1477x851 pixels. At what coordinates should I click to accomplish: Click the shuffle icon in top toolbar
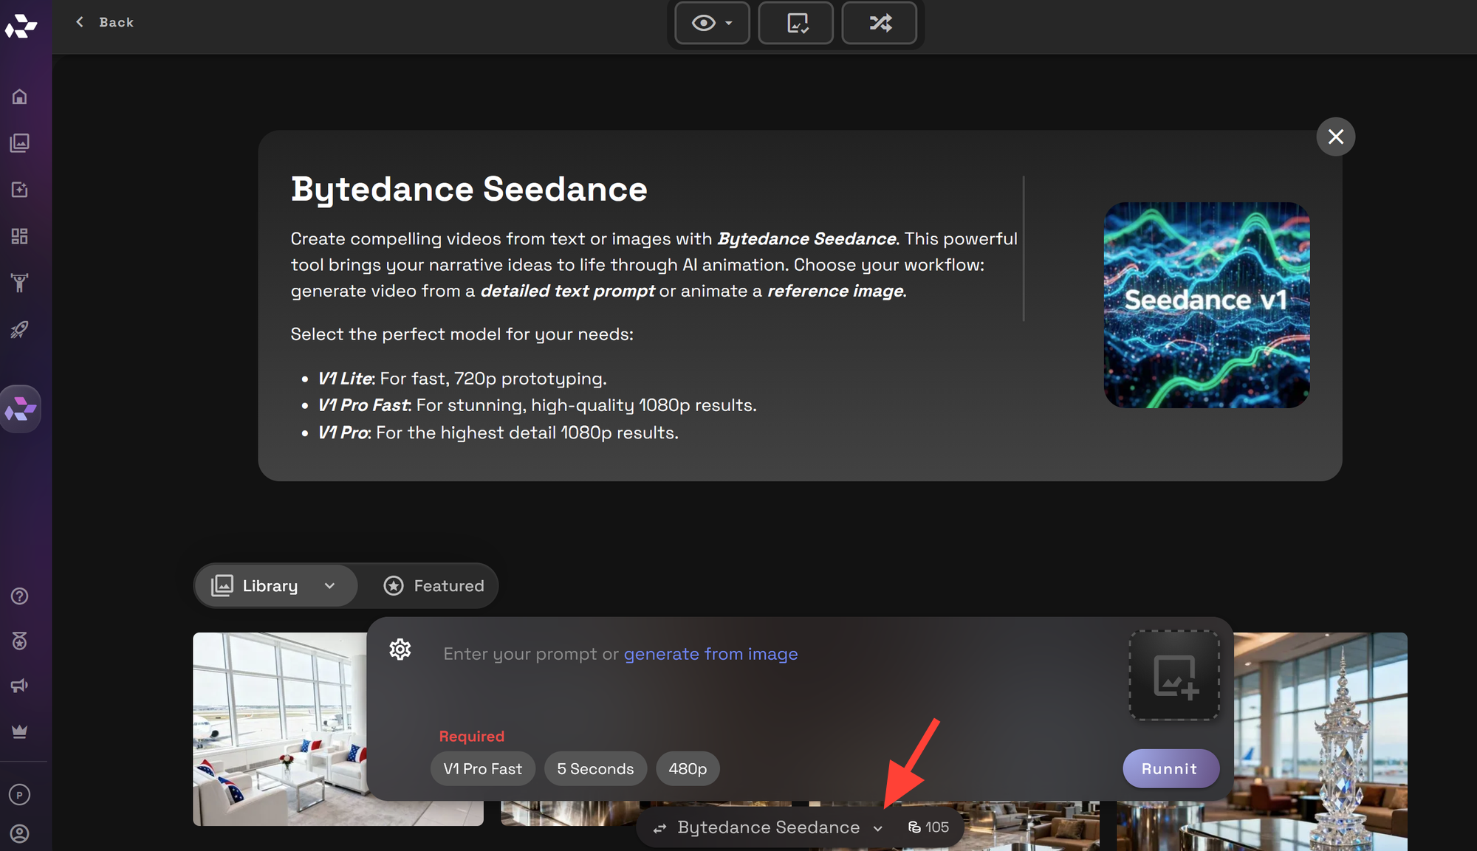tap(880, 23)
